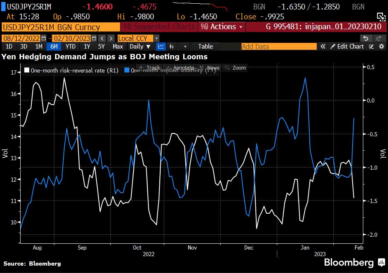This screenshot has width=388, height=273.
Task: Select the 5Y range tab
Action: tap(101, 47)
